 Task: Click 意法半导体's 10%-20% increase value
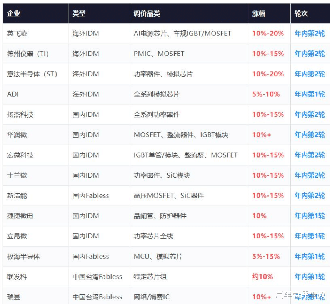click(268, 74)
